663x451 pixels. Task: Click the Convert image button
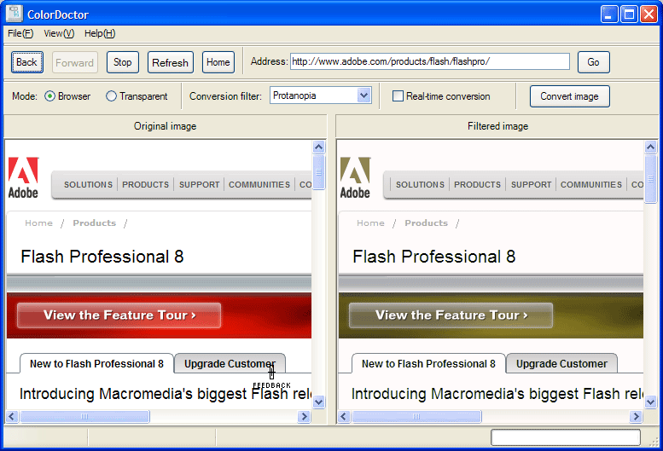(569, 96)
